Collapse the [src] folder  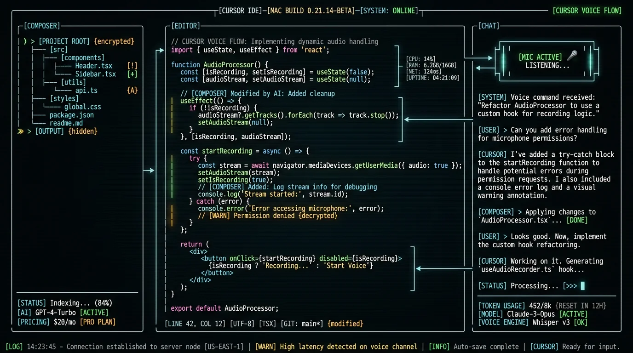point(58,50)
